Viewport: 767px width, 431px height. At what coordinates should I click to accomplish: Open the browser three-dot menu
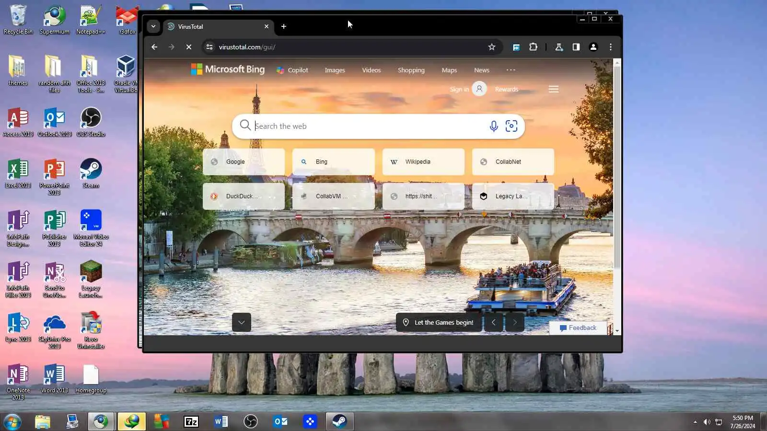[x=611, y=47]
